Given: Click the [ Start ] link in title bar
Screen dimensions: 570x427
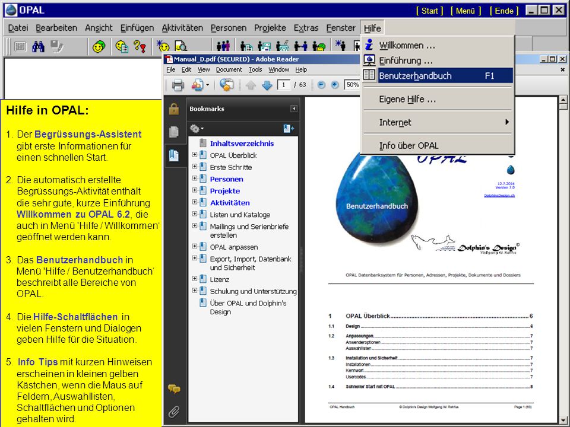Looking at the screenshot, I should coord(429,11).
